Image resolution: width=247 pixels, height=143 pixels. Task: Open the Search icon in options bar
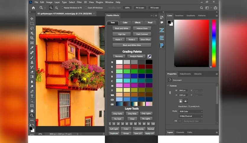click(201, 8)
